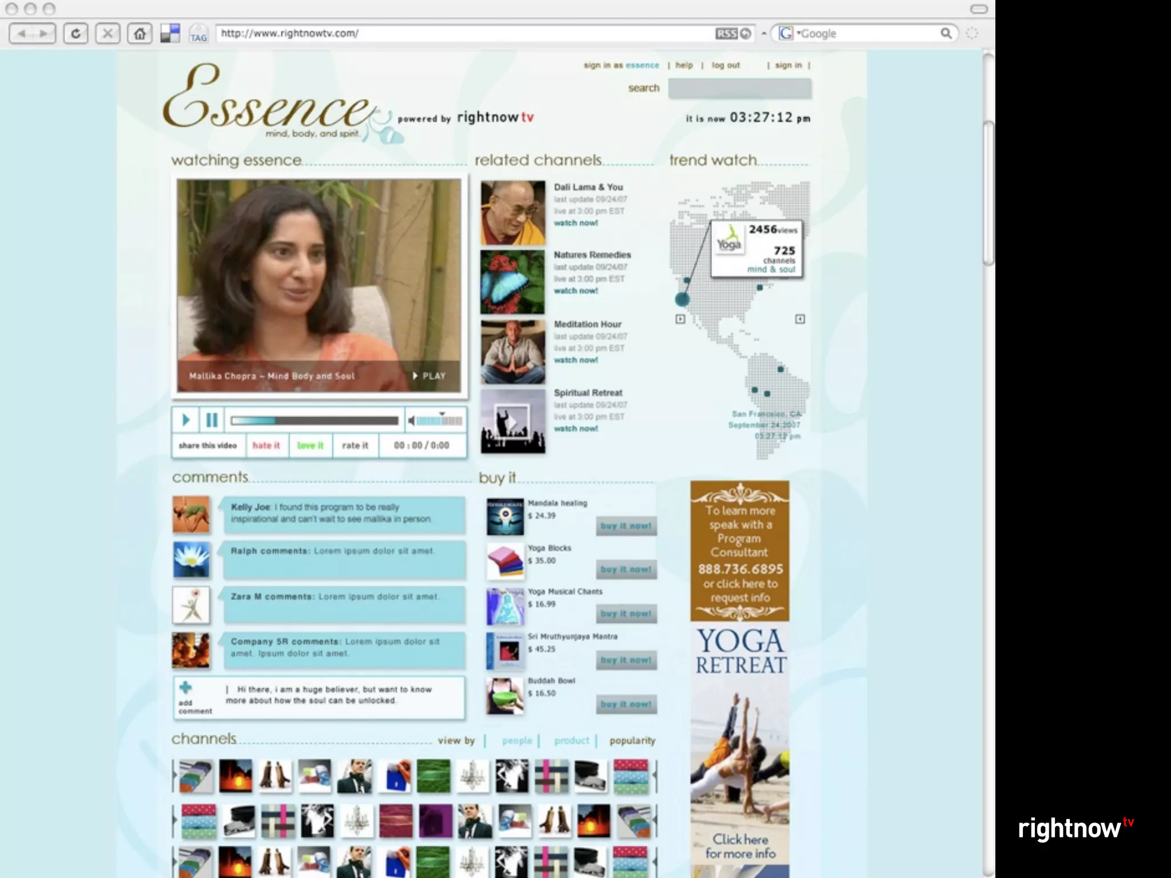
Task: Click the love it button
Action: click(x=310, y=445)
